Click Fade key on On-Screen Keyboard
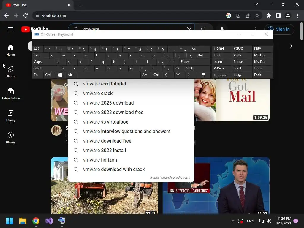304x228 pixels. (x=262, y=75)
